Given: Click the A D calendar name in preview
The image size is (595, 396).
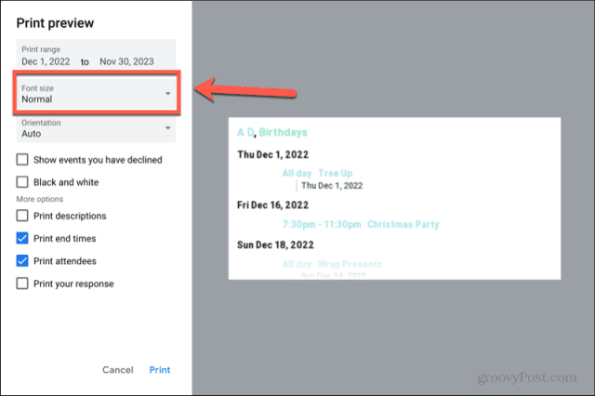Looking at the screenshot, I should click(245, 132).
